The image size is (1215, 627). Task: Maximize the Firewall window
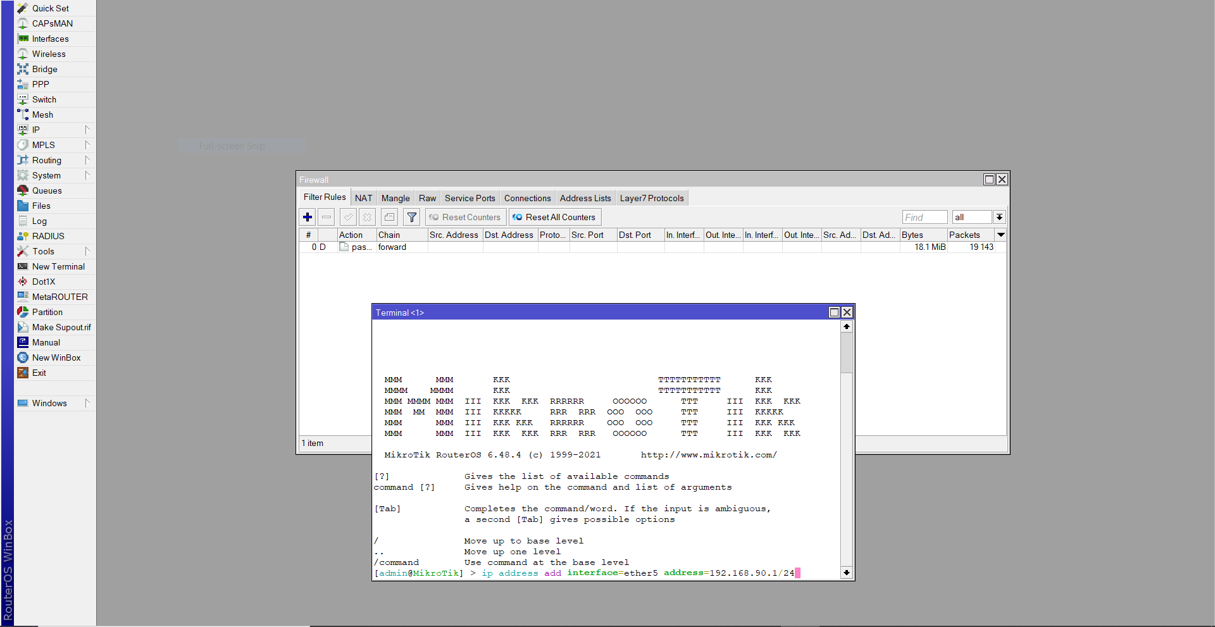pos(989,180)
